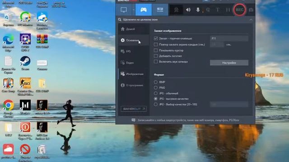This screenshot has height=162, width=289.
Task: Collapse the panel with the chevron arrow
Action: [251, 20]
